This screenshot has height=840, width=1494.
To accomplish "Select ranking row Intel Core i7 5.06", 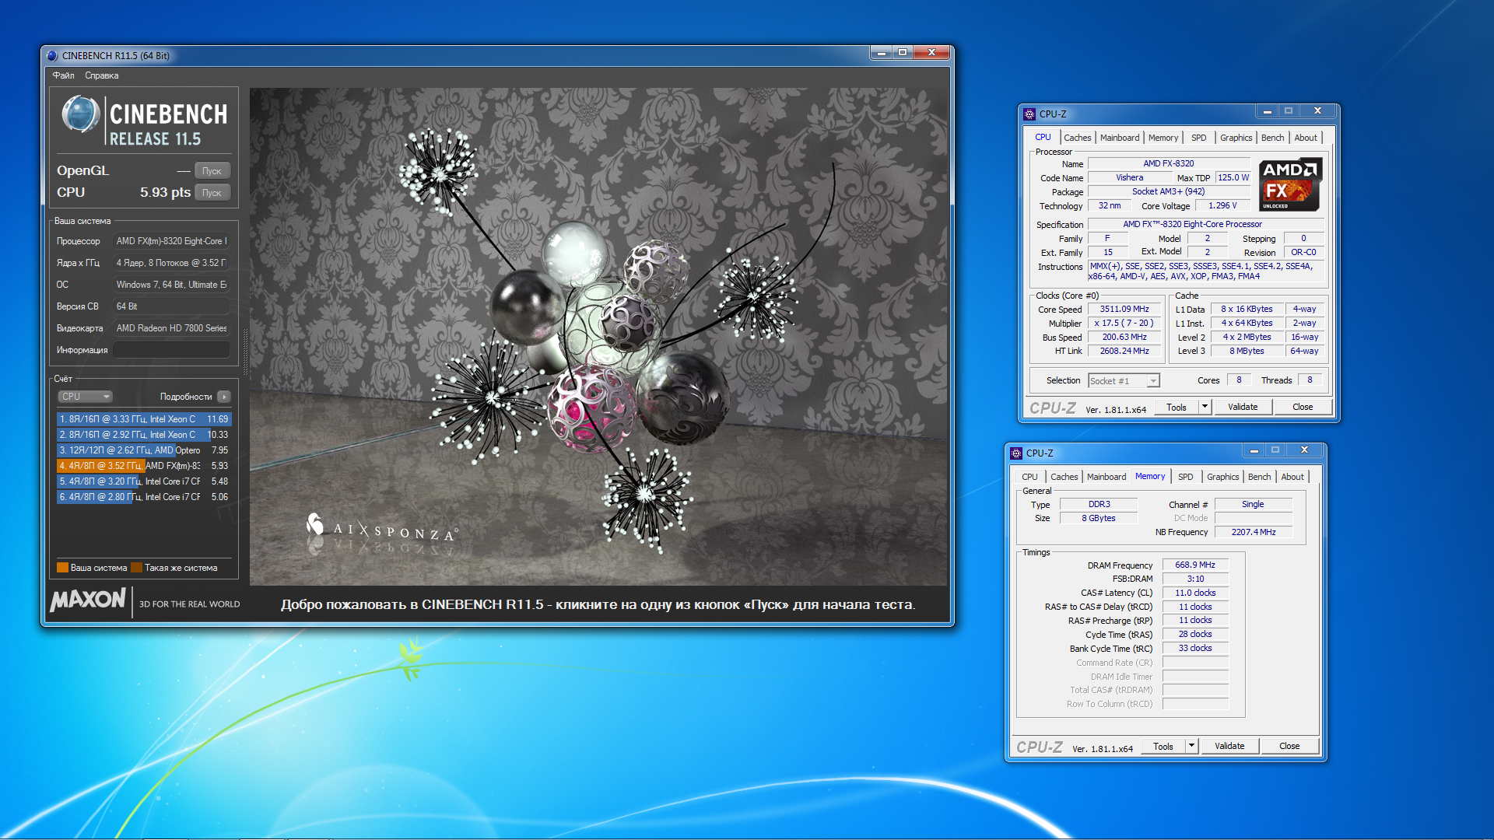I will tap(144, 497).
